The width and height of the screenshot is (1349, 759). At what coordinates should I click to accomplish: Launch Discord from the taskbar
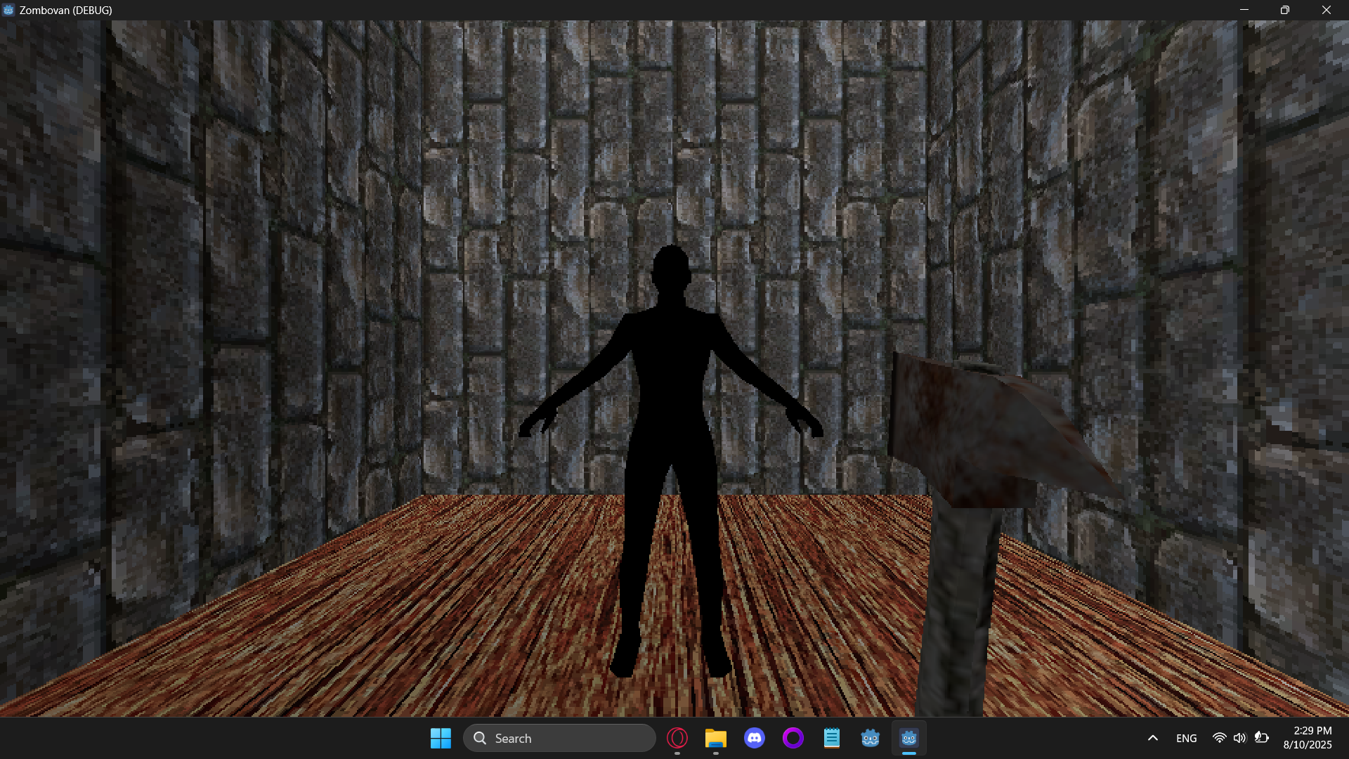coord(755,738)
